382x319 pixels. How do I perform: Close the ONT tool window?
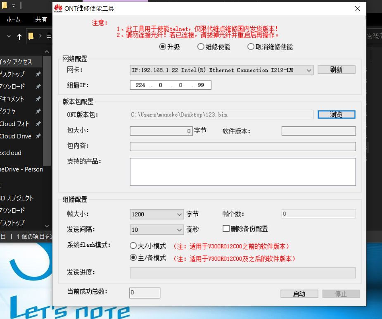358,9
